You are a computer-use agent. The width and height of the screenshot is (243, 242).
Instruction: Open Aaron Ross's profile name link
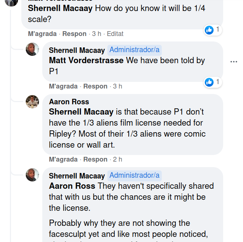coord(69,102)
